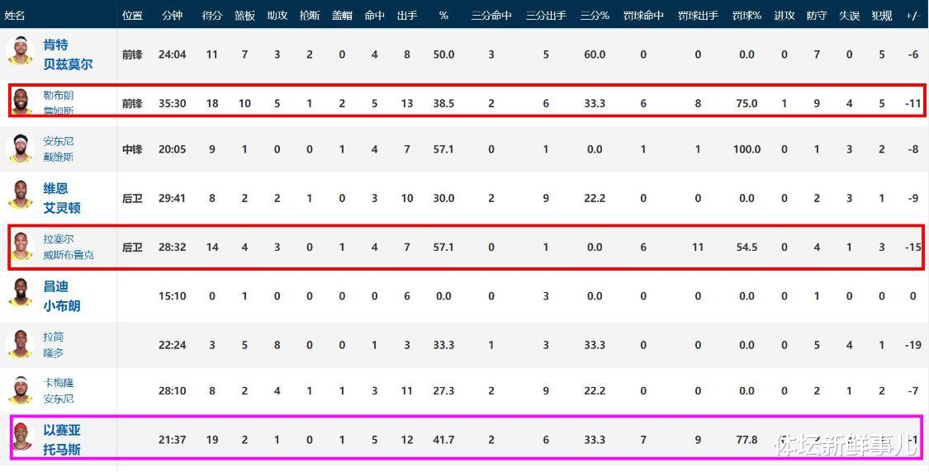Click the 分钟 column header

click(x=173, y=16)
